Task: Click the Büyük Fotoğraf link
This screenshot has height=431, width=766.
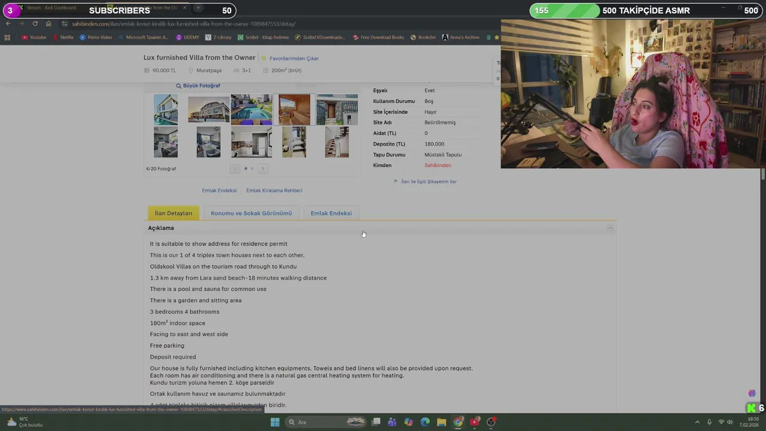Action: (202, 86)
